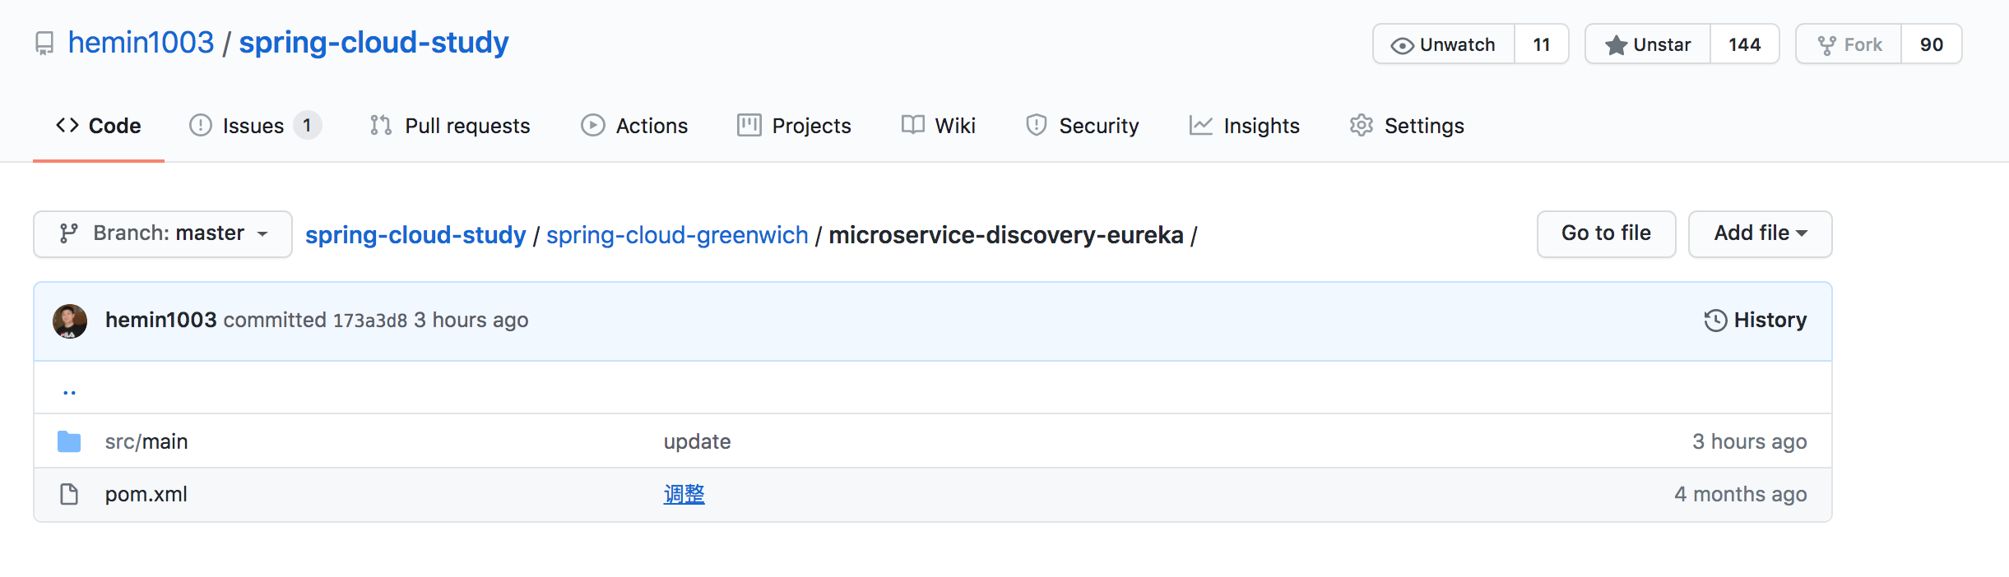The width and height of the screenshot is (2009, 577).
Task: Open the Settings gear tab
Action: pos(1407,126)
